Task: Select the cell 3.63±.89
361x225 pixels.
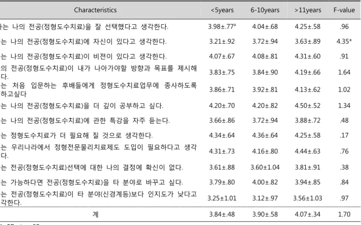Action: pos(308,42)
